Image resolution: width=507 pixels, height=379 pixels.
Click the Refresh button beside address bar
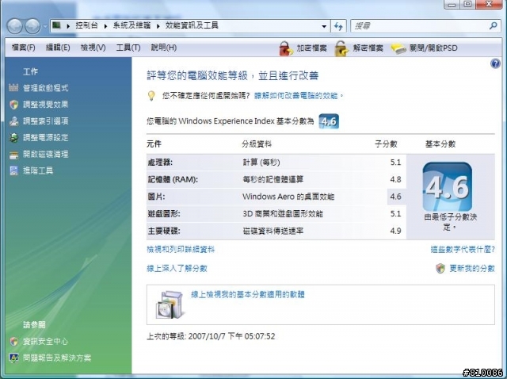pos(338,26)
